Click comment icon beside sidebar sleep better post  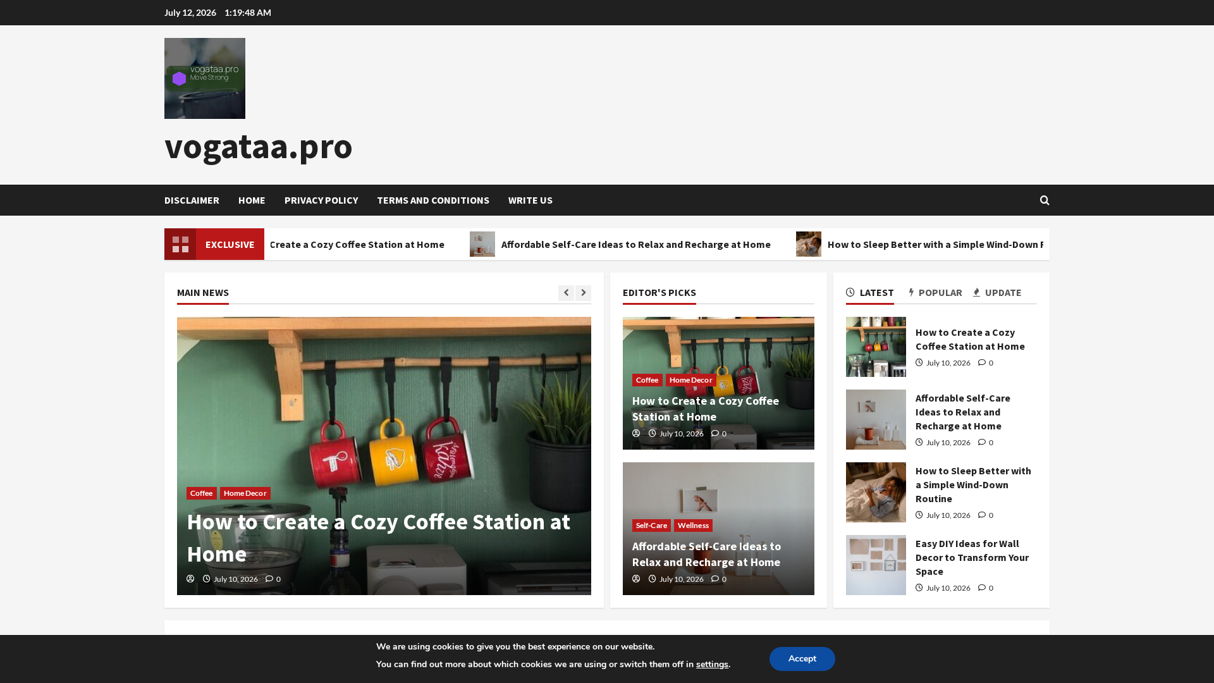(982, 515)
